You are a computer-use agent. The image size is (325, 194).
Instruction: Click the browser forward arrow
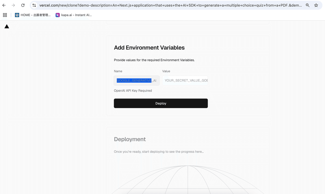point(13,5)
